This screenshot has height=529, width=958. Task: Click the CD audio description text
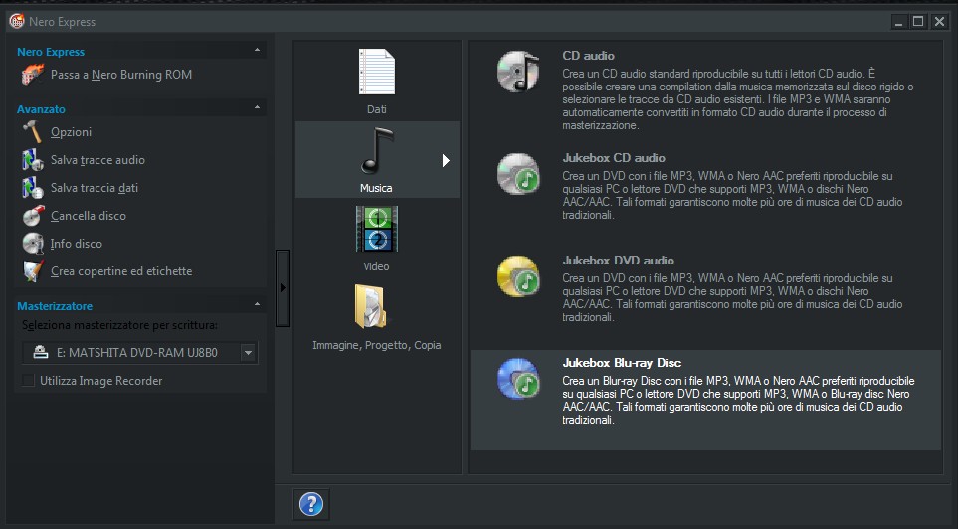[738, 99]
